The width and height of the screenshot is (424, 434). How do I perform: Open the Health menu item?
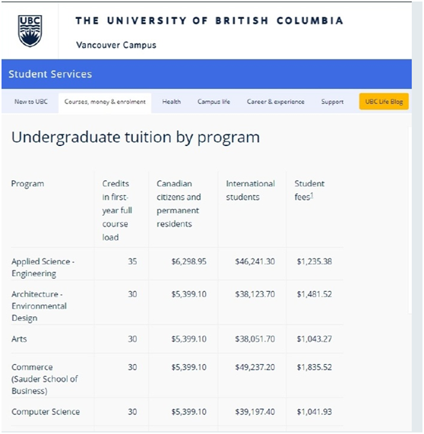[x=171, y=102]
